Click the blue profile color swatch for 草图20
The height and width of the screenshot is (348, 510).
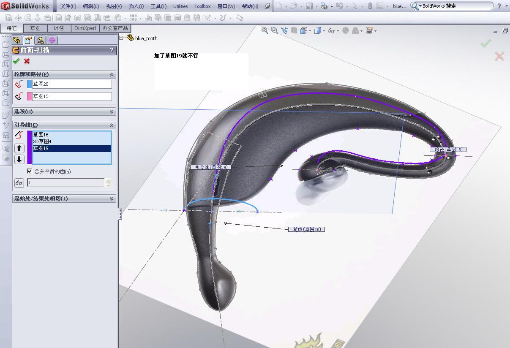[30, 84]
